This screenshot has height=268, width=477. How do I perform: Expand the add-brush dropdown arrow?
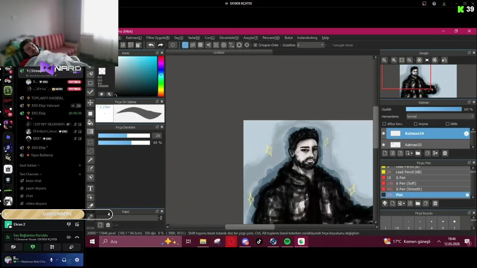click(404, 203)
